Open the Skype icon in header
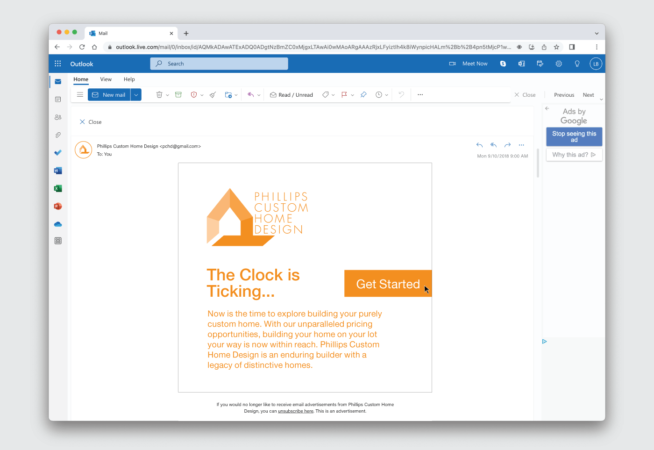 click(x=503, y=64)
